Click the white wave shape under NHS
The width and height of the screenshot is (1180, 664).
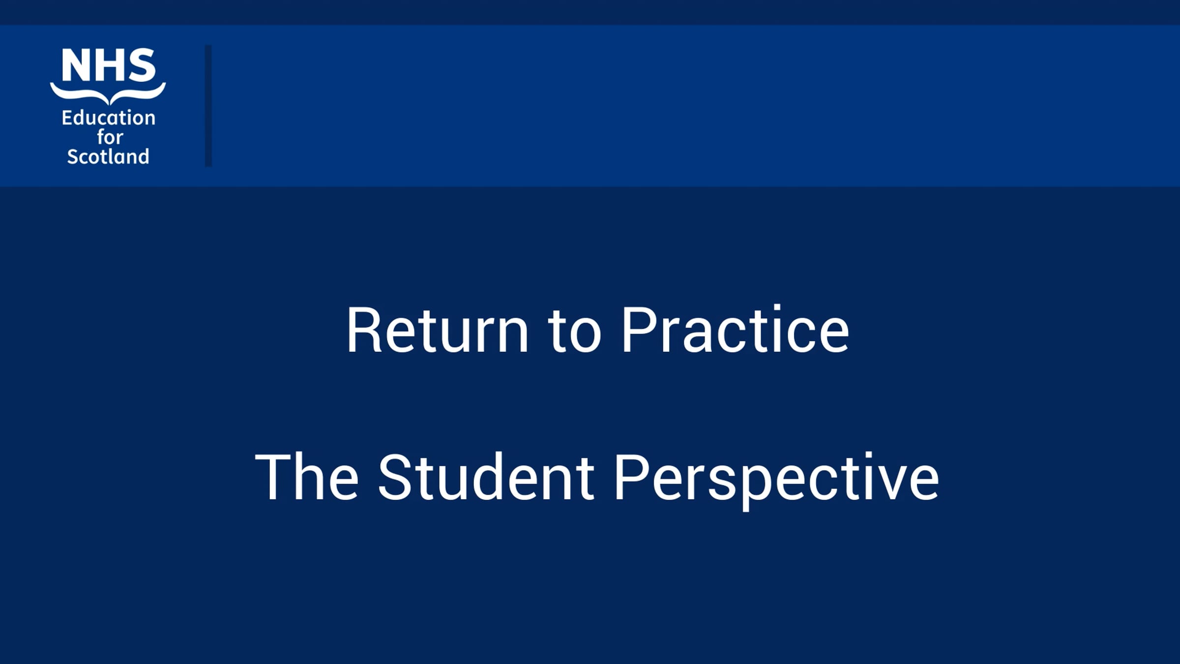pyautogui.click(x=108, y=93)
